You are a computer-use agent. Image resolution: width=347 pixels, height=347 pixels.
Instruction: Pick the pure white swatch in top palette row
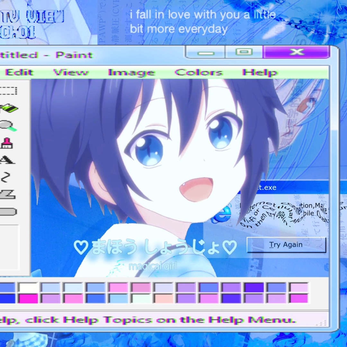coord(28,287)
